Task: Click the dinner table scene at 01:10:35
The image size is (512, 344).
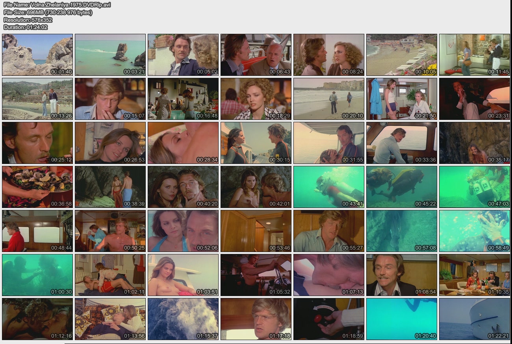Action: tap(475, 275)
